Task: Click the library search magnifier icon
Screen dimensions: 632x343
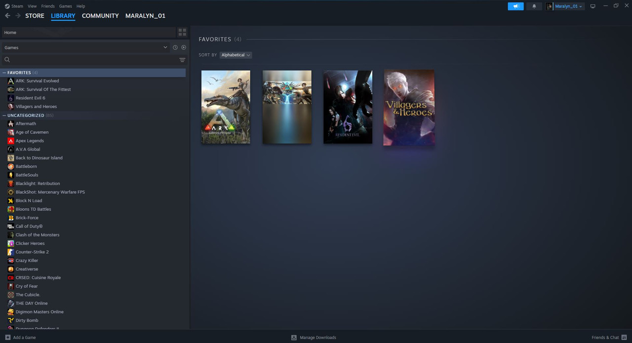Action: [7, 60]
